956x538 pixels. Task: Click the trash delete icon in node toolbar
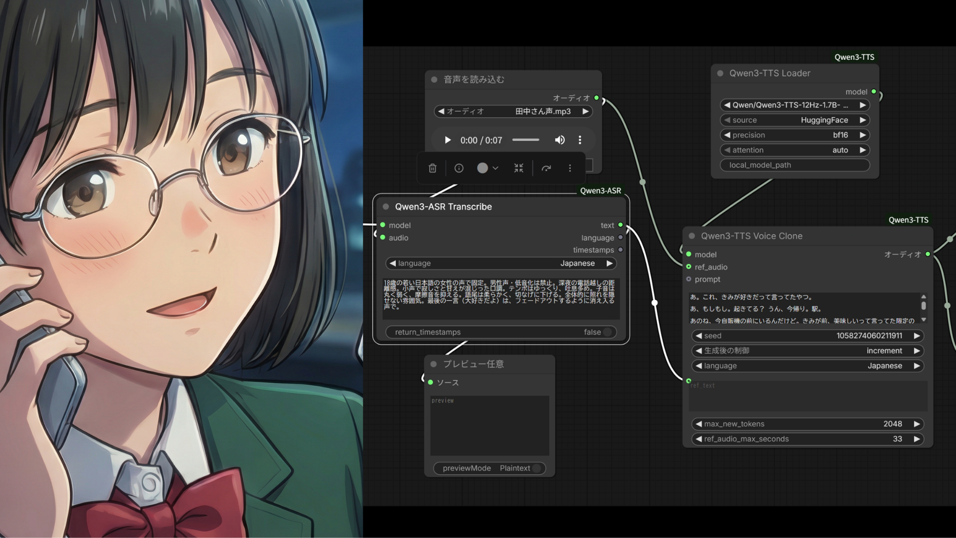[432, 168]
